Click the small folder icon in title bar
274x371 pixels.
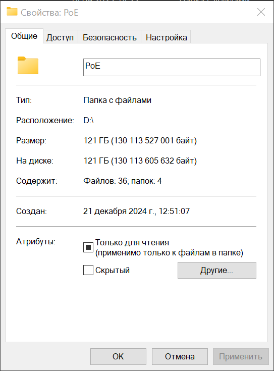12,11
